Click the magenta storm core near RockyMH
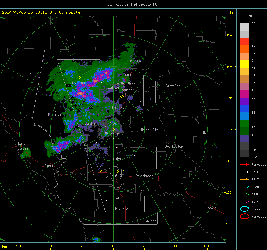This screenshot has height=250, width=267. point(82,94)
